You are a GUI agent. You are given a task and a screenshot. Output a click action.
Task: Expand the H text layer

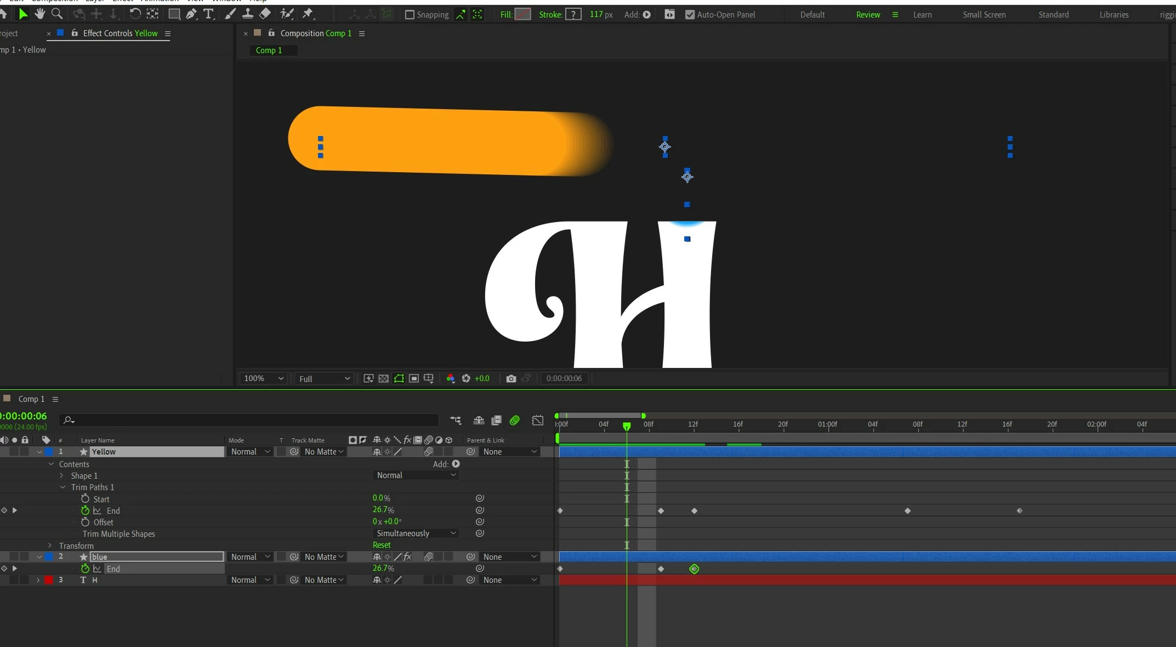(38, 580)
